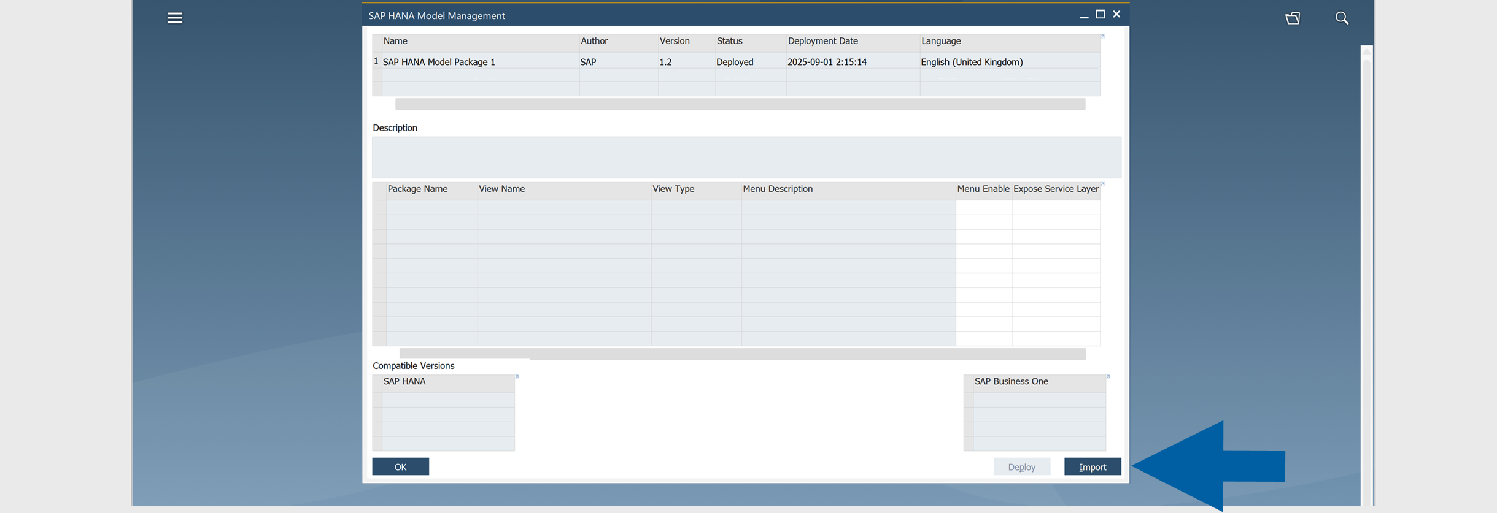Sort by the Author column header

click(618, 42)
